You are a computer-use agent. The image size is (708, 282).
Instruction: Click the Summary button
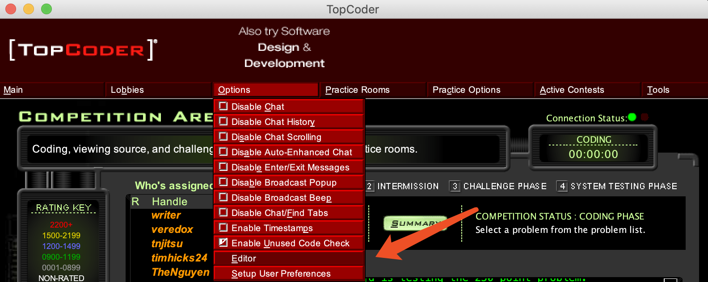pyautogui.click(x=415, y=223)
